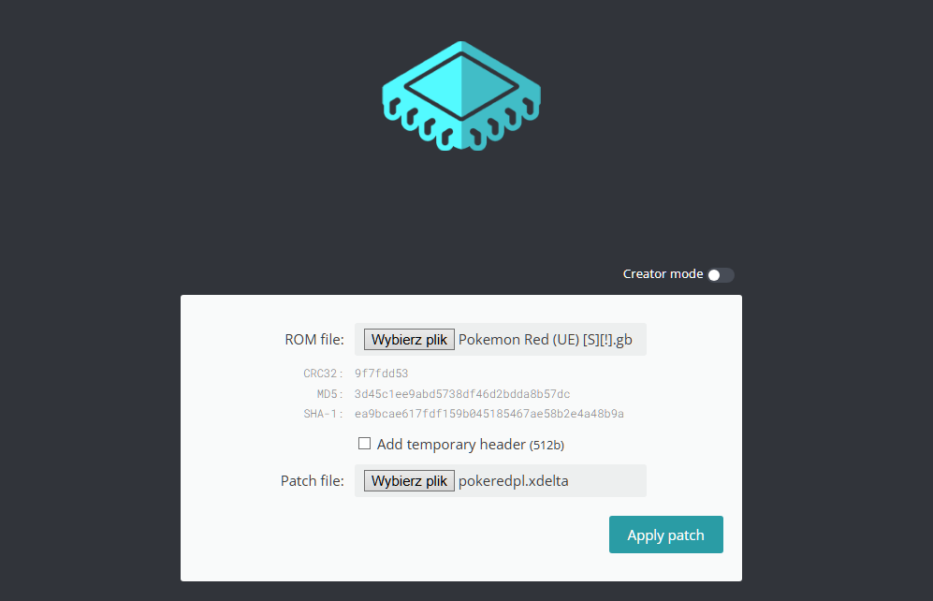Select the MD5 checksum value
The image size is (933, 601).
[x=462, y=393]
